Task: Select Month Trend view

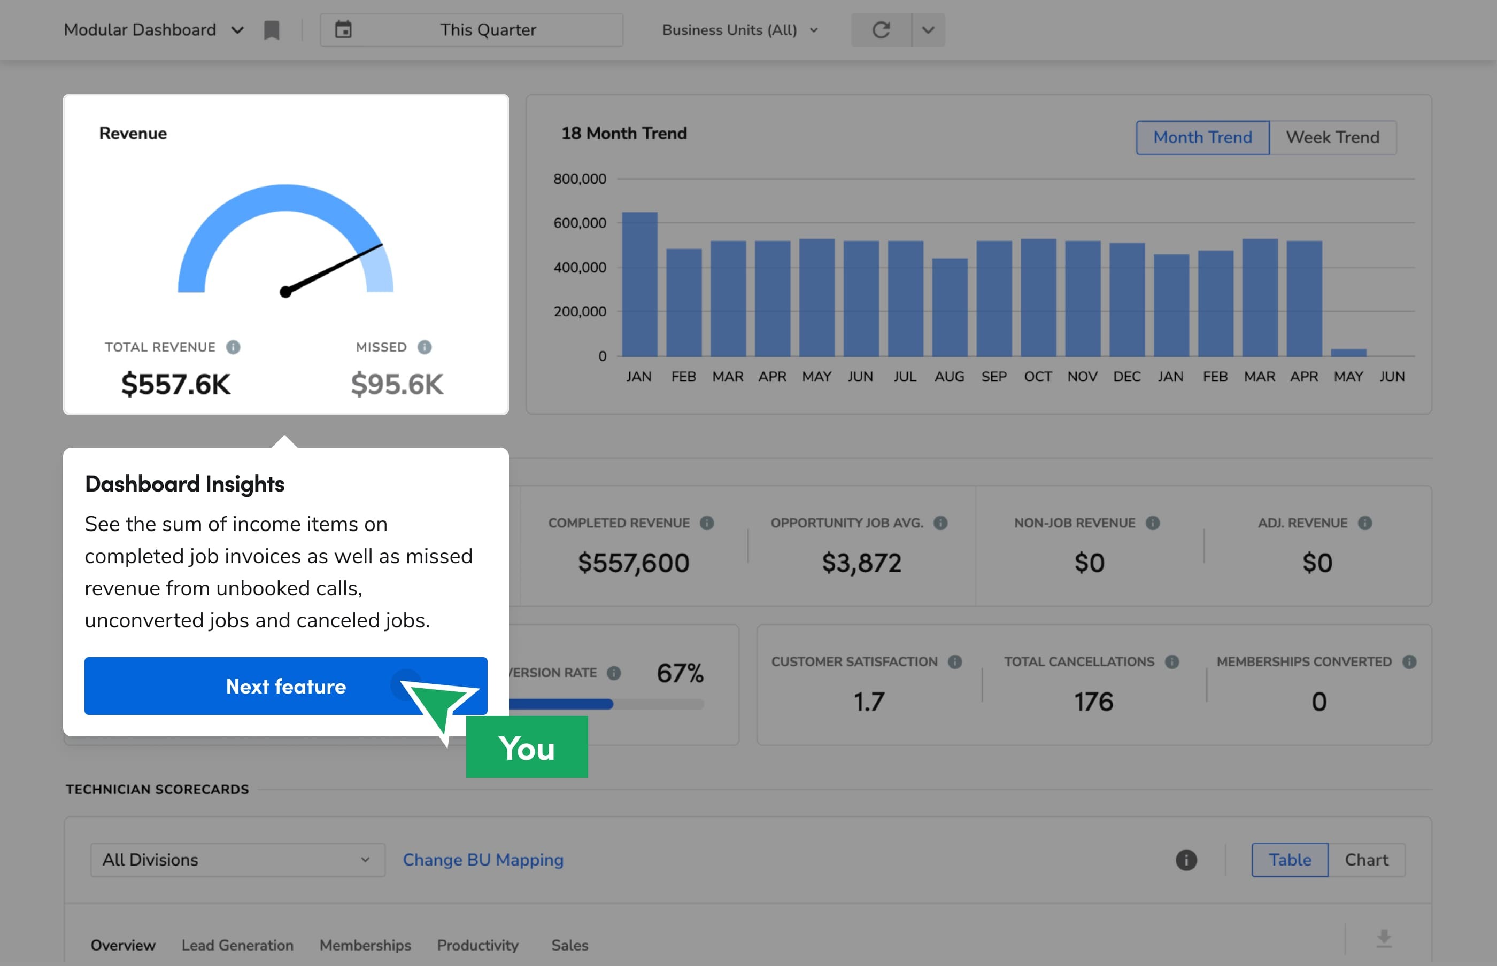Action: pos(1202,137)
